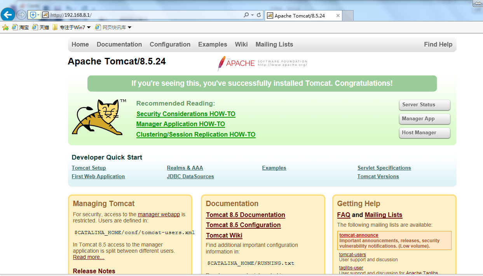The width and height of the screenshot is (483, 276).
Task: Click the favorites star icon in bookmarks bar
Action: (x=5, y=27)
